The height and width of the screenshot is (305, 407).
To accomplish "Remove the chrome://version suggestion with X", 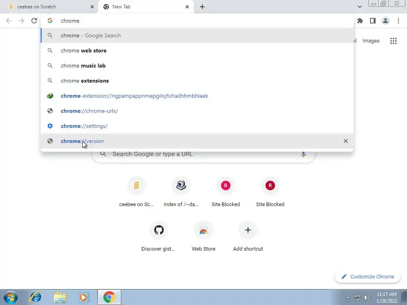I will tap(346, 141).
